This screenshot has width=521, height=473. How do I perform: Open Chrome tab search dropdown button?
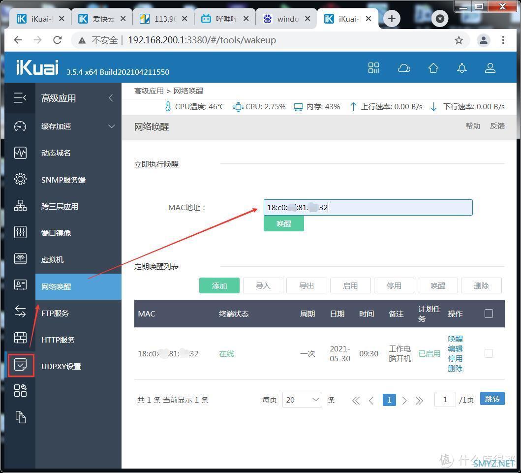440,19
